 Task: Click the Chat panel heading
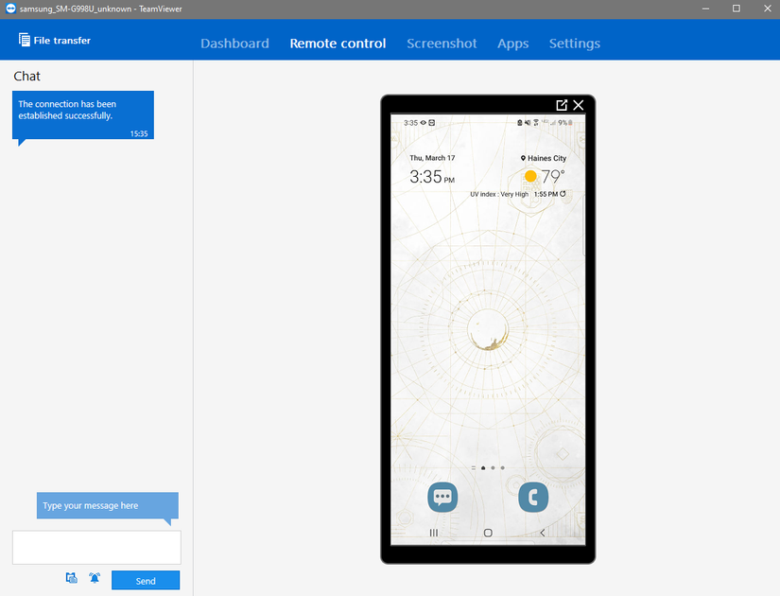pos(26,77)
